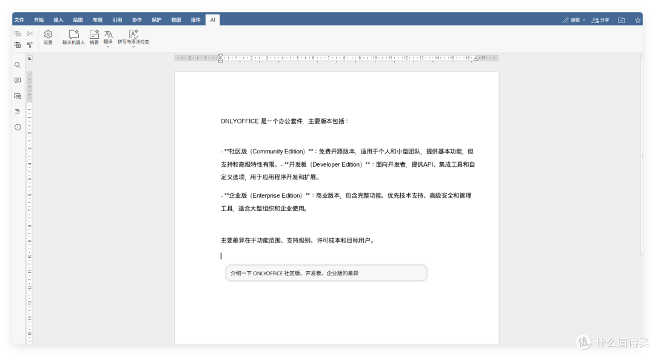Click the tab stop selector at ruler corner

(x=30, y=58)
